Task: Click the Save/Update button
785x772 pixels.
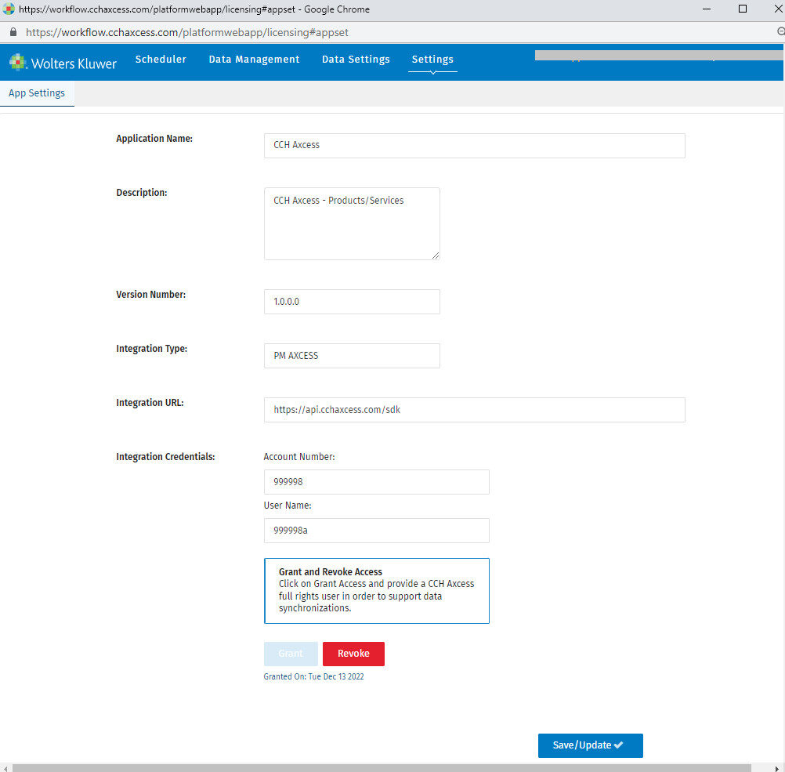Action: 590,745
